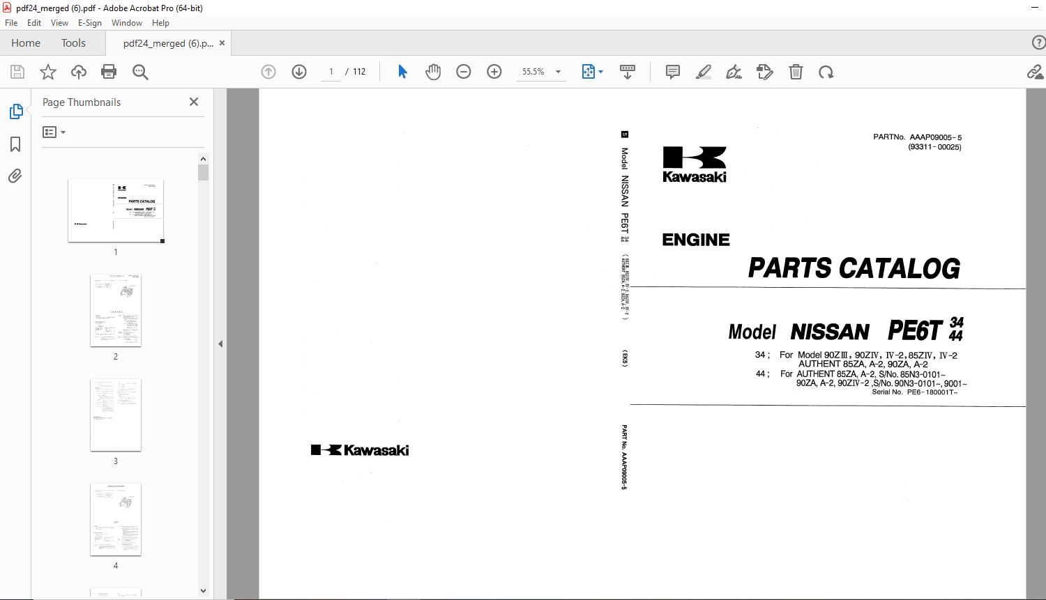1046x600 pixels.
Task: Open the Window menu
Action: [x=127, y=23]
